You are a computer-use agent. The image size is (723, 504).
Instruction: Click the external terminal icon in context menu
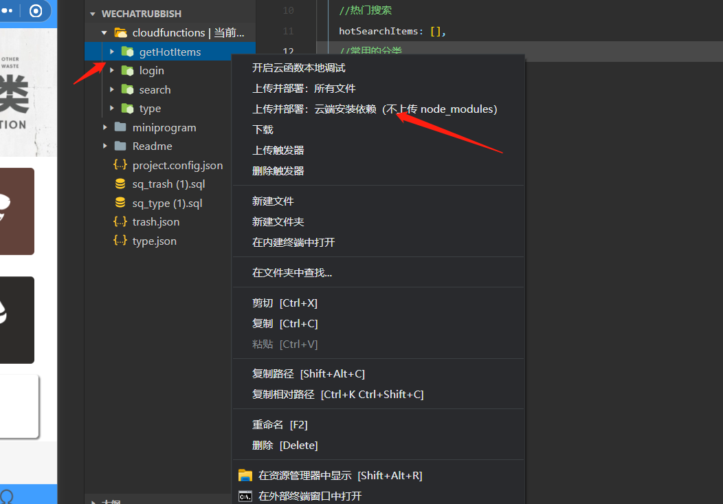(245, 496)
